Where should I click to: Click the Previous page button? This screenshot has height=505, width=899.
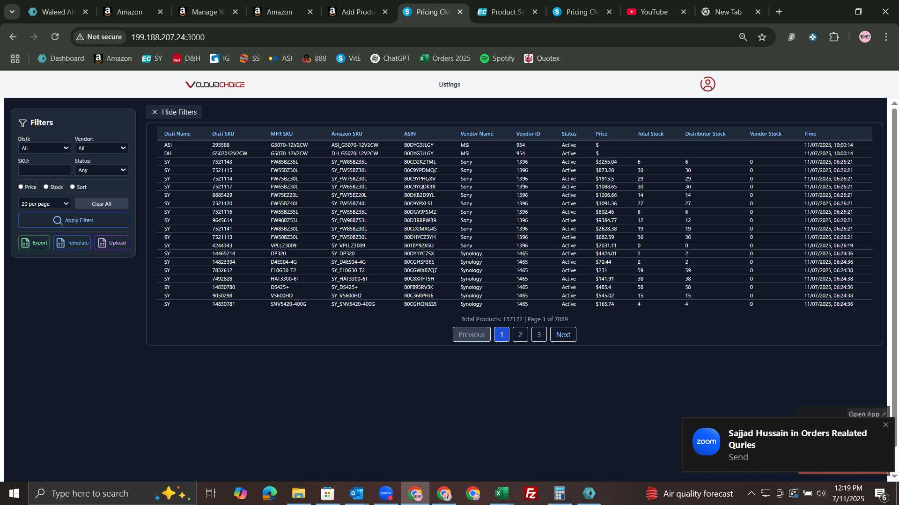coord(472,334)
